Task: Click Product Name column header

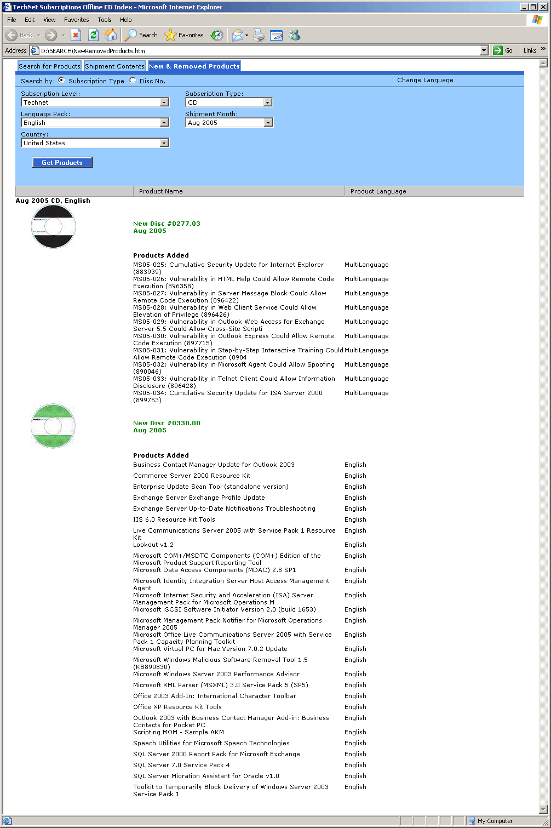Action: pyautogui.click(x=239, y=191)
